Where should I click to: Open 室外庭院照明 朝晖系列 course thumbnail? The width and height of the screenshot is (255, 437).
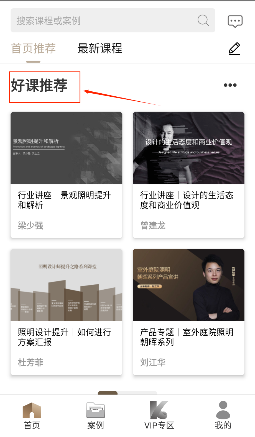pyautogui.click(x=188, y=285)
